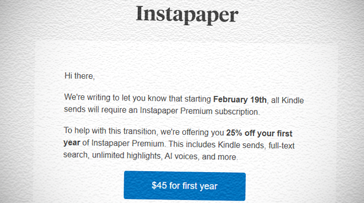
Task: Click the "unlimited highlights" feature text
Action: point(129,157)
